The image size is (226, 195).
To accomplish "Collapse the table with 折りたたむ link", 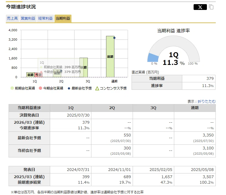I will [206, 101].
